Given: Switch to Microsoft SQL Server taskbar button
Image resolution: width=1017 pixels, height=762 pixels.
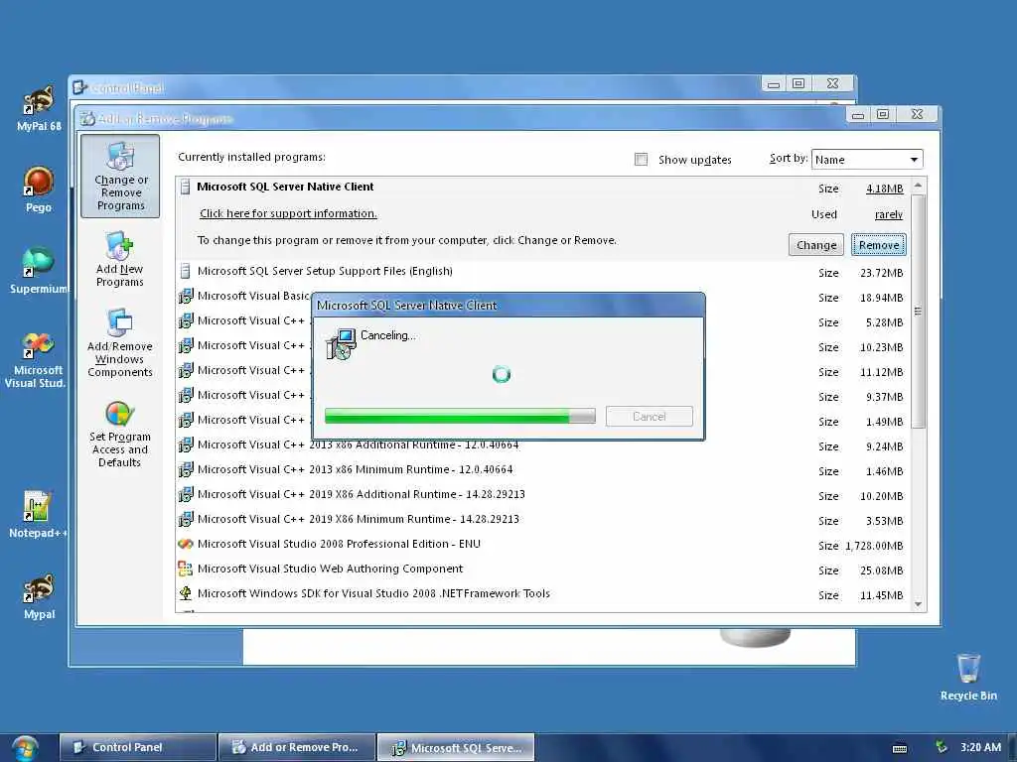Looking at the screenshot, I should pos(456,747).
